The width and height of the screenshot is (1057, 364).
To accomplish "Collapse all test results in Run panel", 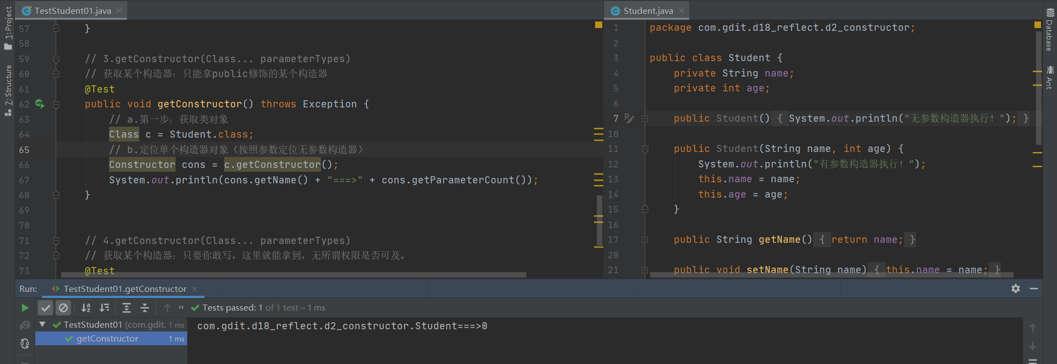I will (145, 308).
